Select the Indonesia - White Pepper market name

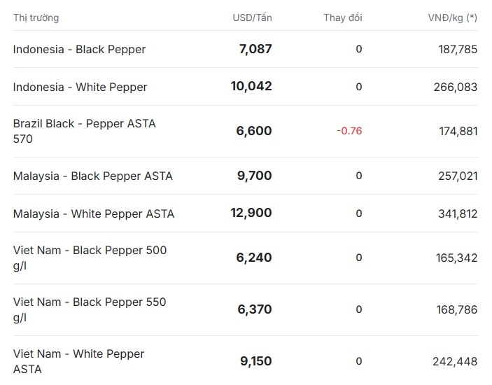point(80,87)
